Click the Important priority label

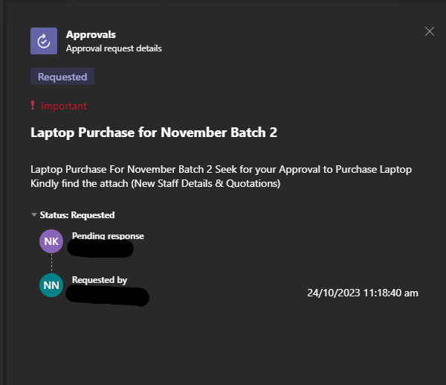64,106
